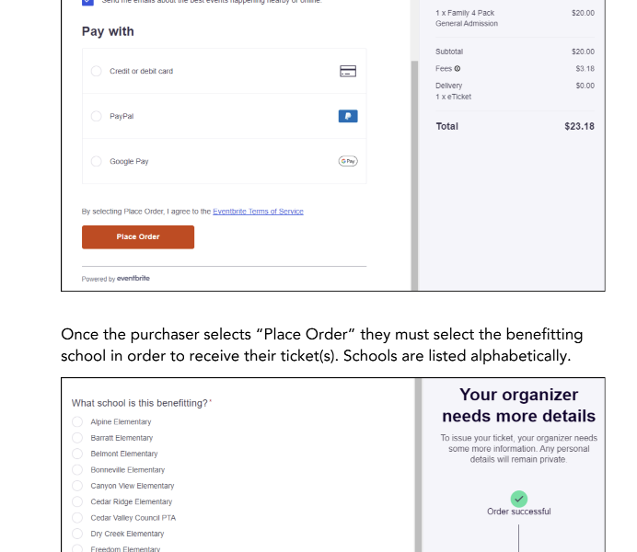Click the credit card icon
The image size is (637, 552).
(348, 71)
